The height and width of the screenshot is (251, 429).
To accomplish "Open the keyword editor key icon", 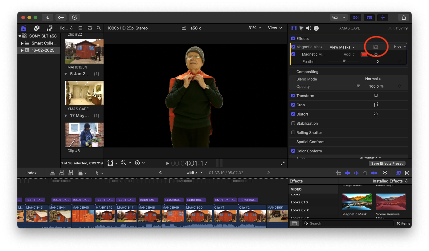I will (61, 18).
